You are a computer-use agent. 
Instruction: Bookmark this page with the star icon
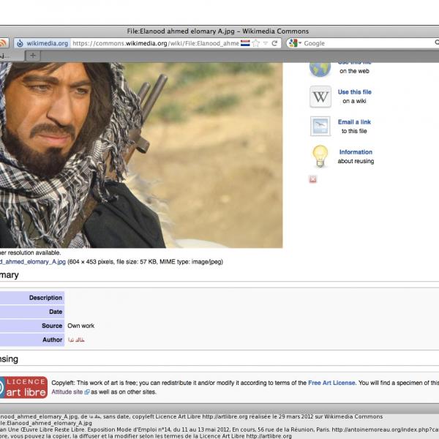255,43
